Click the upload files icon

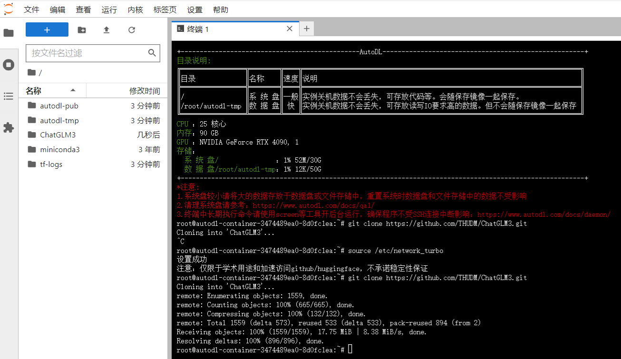coord(107,30)
